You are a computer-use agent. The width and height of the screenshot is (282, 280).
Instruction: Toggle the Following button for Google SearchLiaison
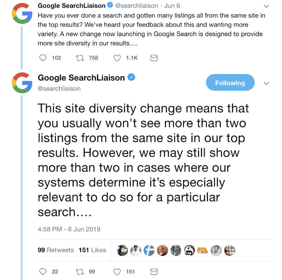click(230, 83)
